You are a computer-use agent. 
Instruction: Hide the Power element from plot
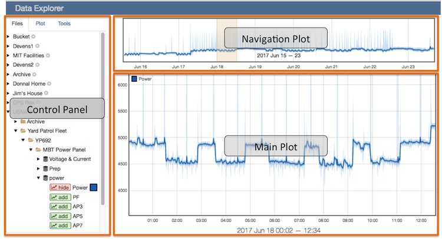[x=60, y=187]
